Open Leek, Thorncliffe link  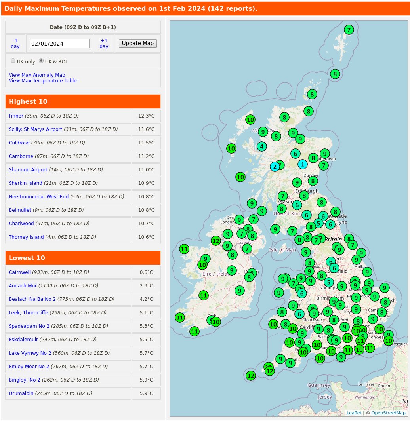28,312
